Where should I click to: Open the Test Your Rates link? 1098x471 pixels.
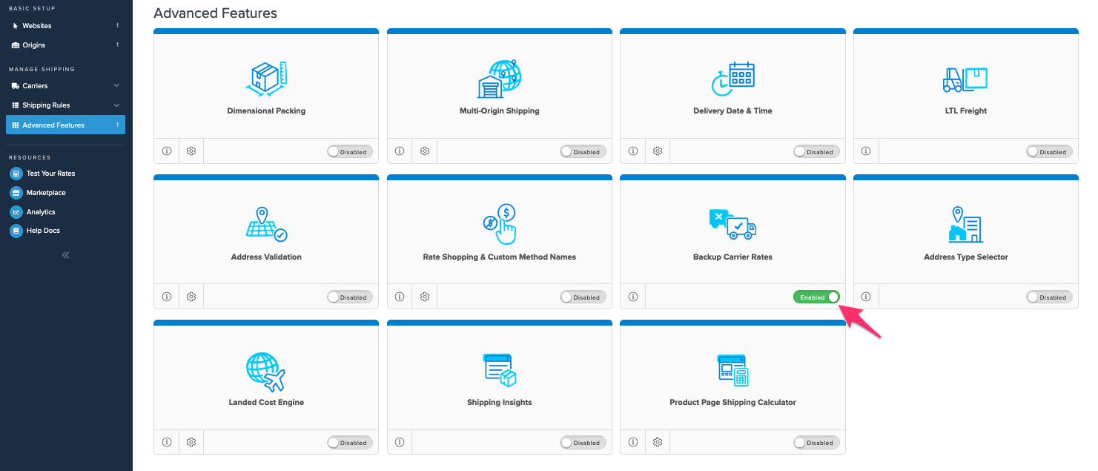coord(50,174)
